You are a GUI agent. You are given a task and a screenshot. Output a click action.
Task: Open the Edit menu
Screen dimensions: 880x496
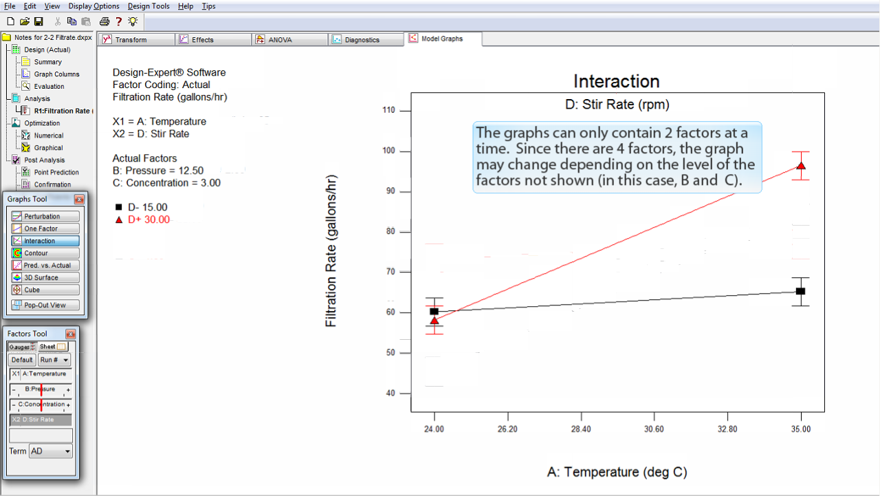click(x=30, y=6)
